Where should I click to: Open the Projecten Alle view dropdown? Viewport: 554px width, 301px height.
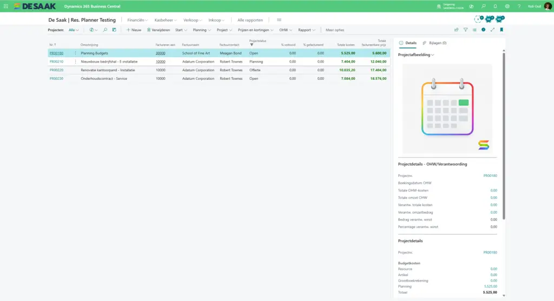pyautogui.click(x=74, y=30)
